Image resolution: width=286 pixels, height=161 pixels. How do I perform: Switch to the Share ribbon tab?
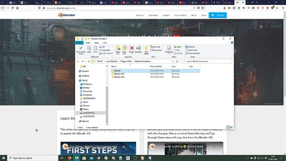click(x=97, y=43)
